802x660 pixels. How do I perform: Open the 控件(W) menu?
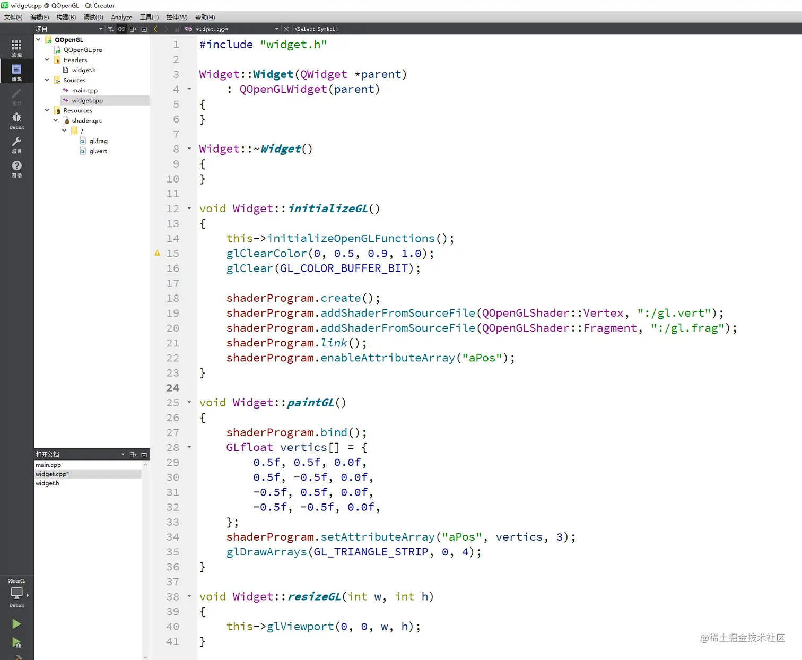pyautogui.click(x=177, y=18)
